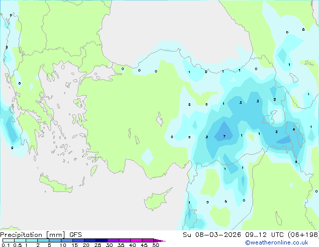
Task: Open the weatheronline.co.uk copyright link
Action: point(277,242)
